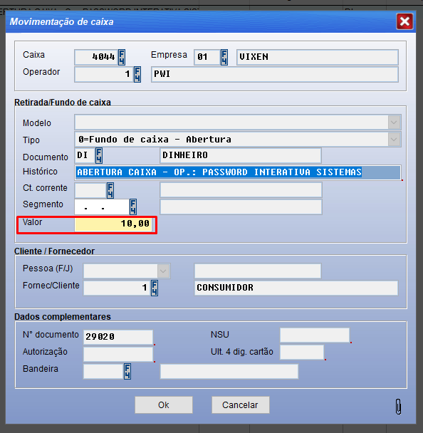Click the paperclip attachment icon
423x433 pixels.
coord(398,407)
